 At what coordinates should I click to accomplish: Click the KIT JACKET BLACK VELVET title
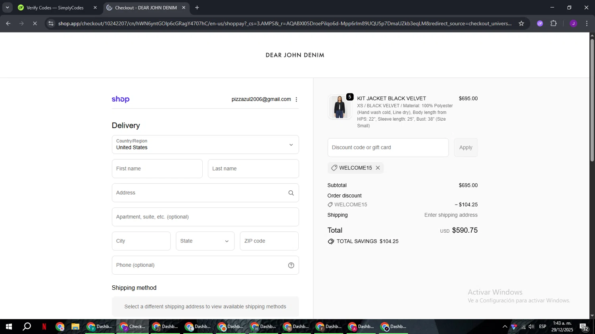392,99
